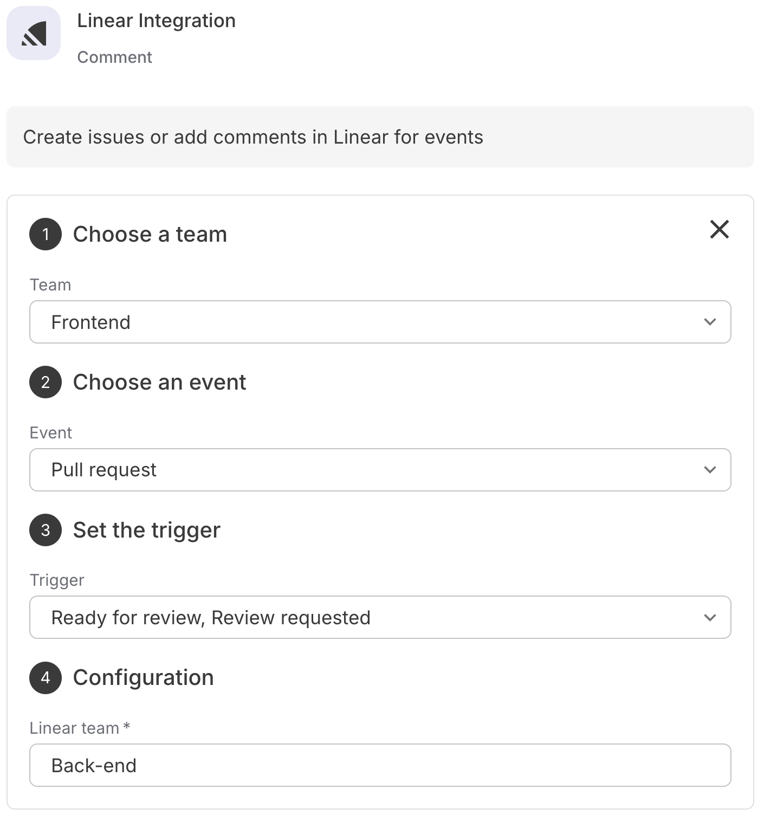Click the Choose a team heading
Viewport: 764px width, 815px height.
tap(150, 234)
